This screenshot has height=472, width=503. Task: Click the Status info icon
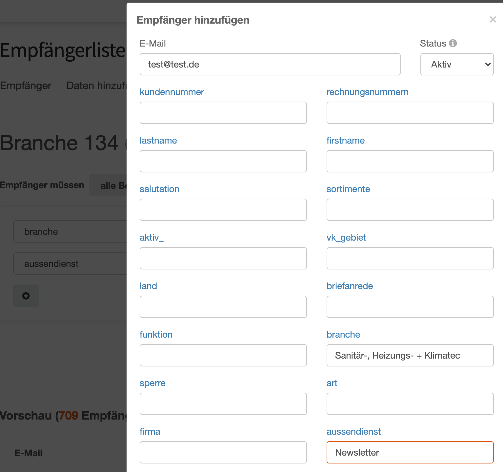click(453, 43)
